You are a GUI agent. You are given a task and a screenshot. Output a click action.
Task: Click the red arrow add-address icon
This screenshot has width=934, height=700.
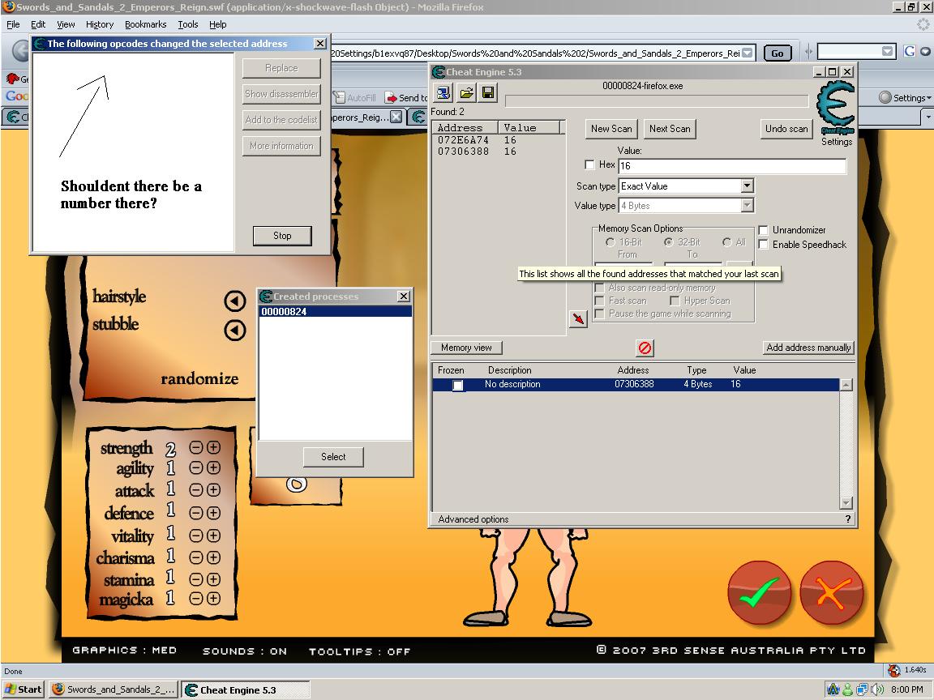coord(578,319)
